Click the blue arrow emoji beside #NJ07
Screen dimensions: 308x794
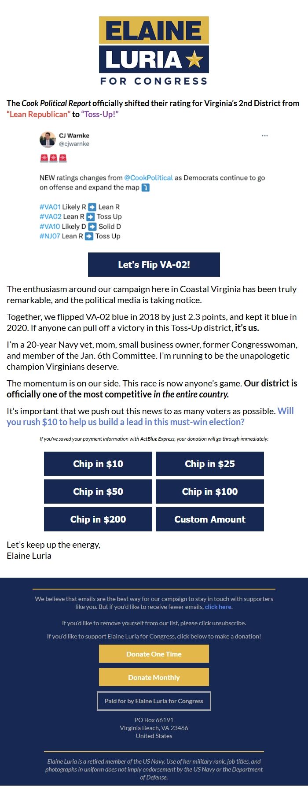point(88,236)
